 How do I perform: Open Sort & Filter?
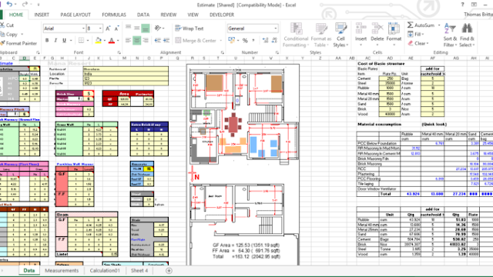450,35
